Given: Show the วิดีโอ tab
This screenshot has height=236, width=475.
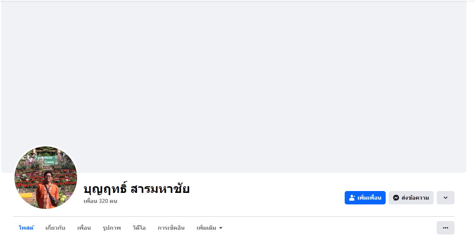Looking at the screenshot, I should (139, 228).
